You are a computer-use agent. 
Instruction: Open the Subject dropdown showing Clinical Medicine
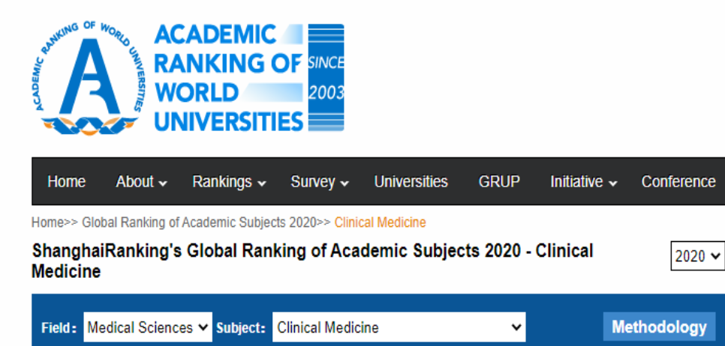click(x=399, y=327)
